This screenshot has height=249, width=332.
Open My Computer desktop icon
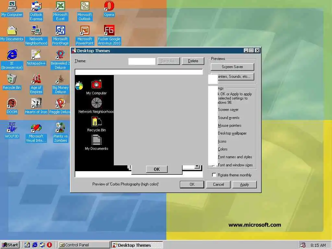pyautogui.click(x=12, y=9)
